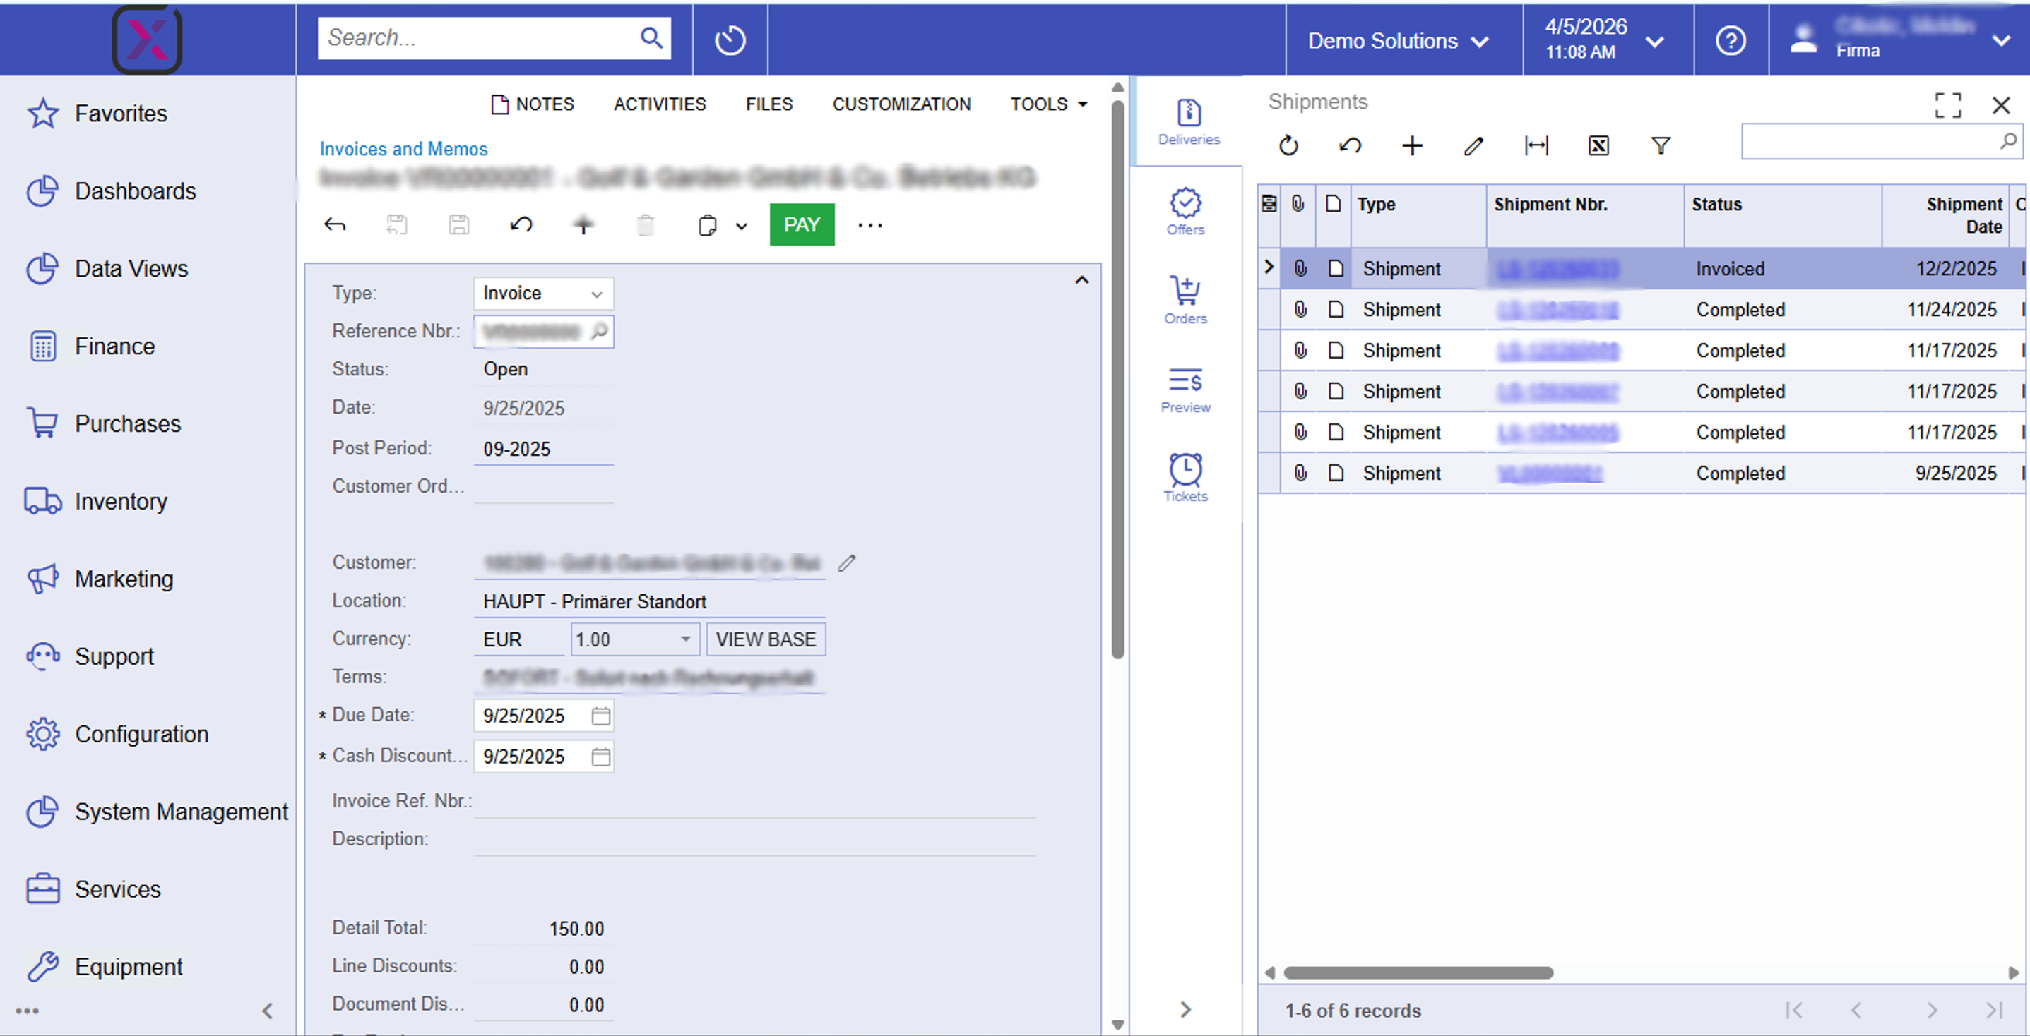This screenshot has height=1036, width=2030.
Task: Open the TOOLS dropdown menu
Action: pos(1048,104)
